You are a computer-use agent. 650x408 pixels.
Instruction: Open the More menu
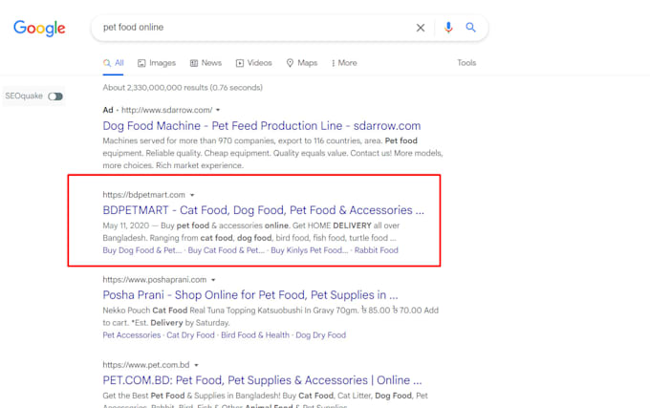(344, 63)
